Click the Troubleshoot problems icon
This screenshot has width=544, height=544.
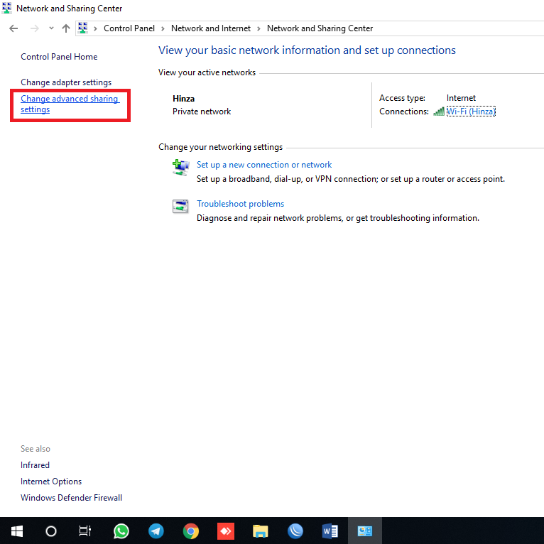(x=180, y=206)
